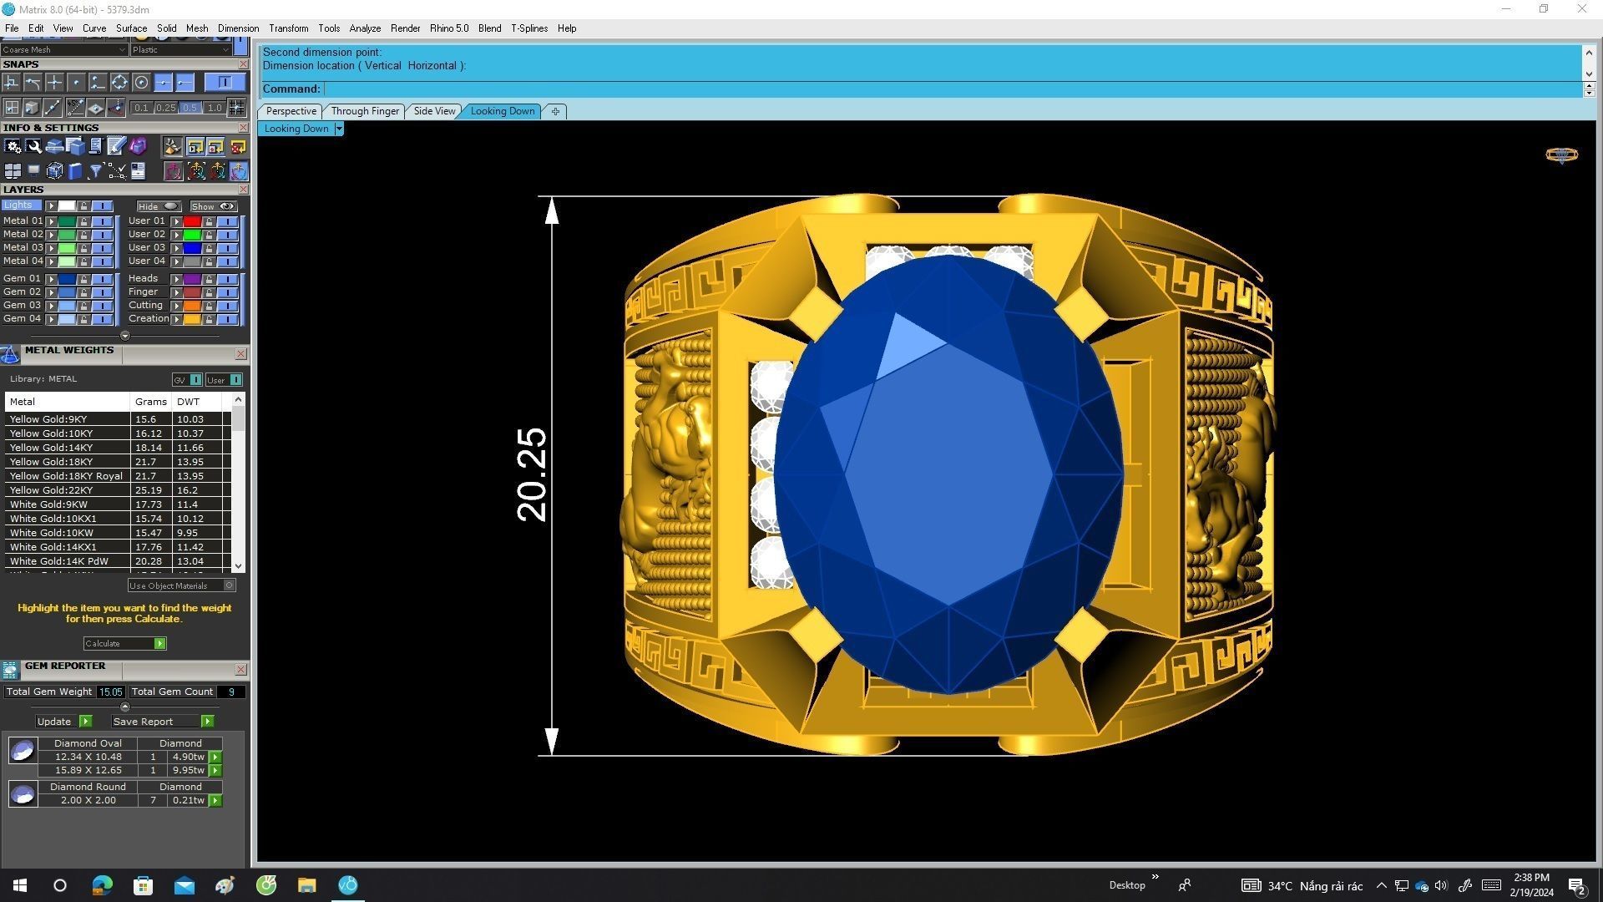Open File Explorer from the taskbar
The width and height of the screenshot is (1603, 902).
click(307, 885)
